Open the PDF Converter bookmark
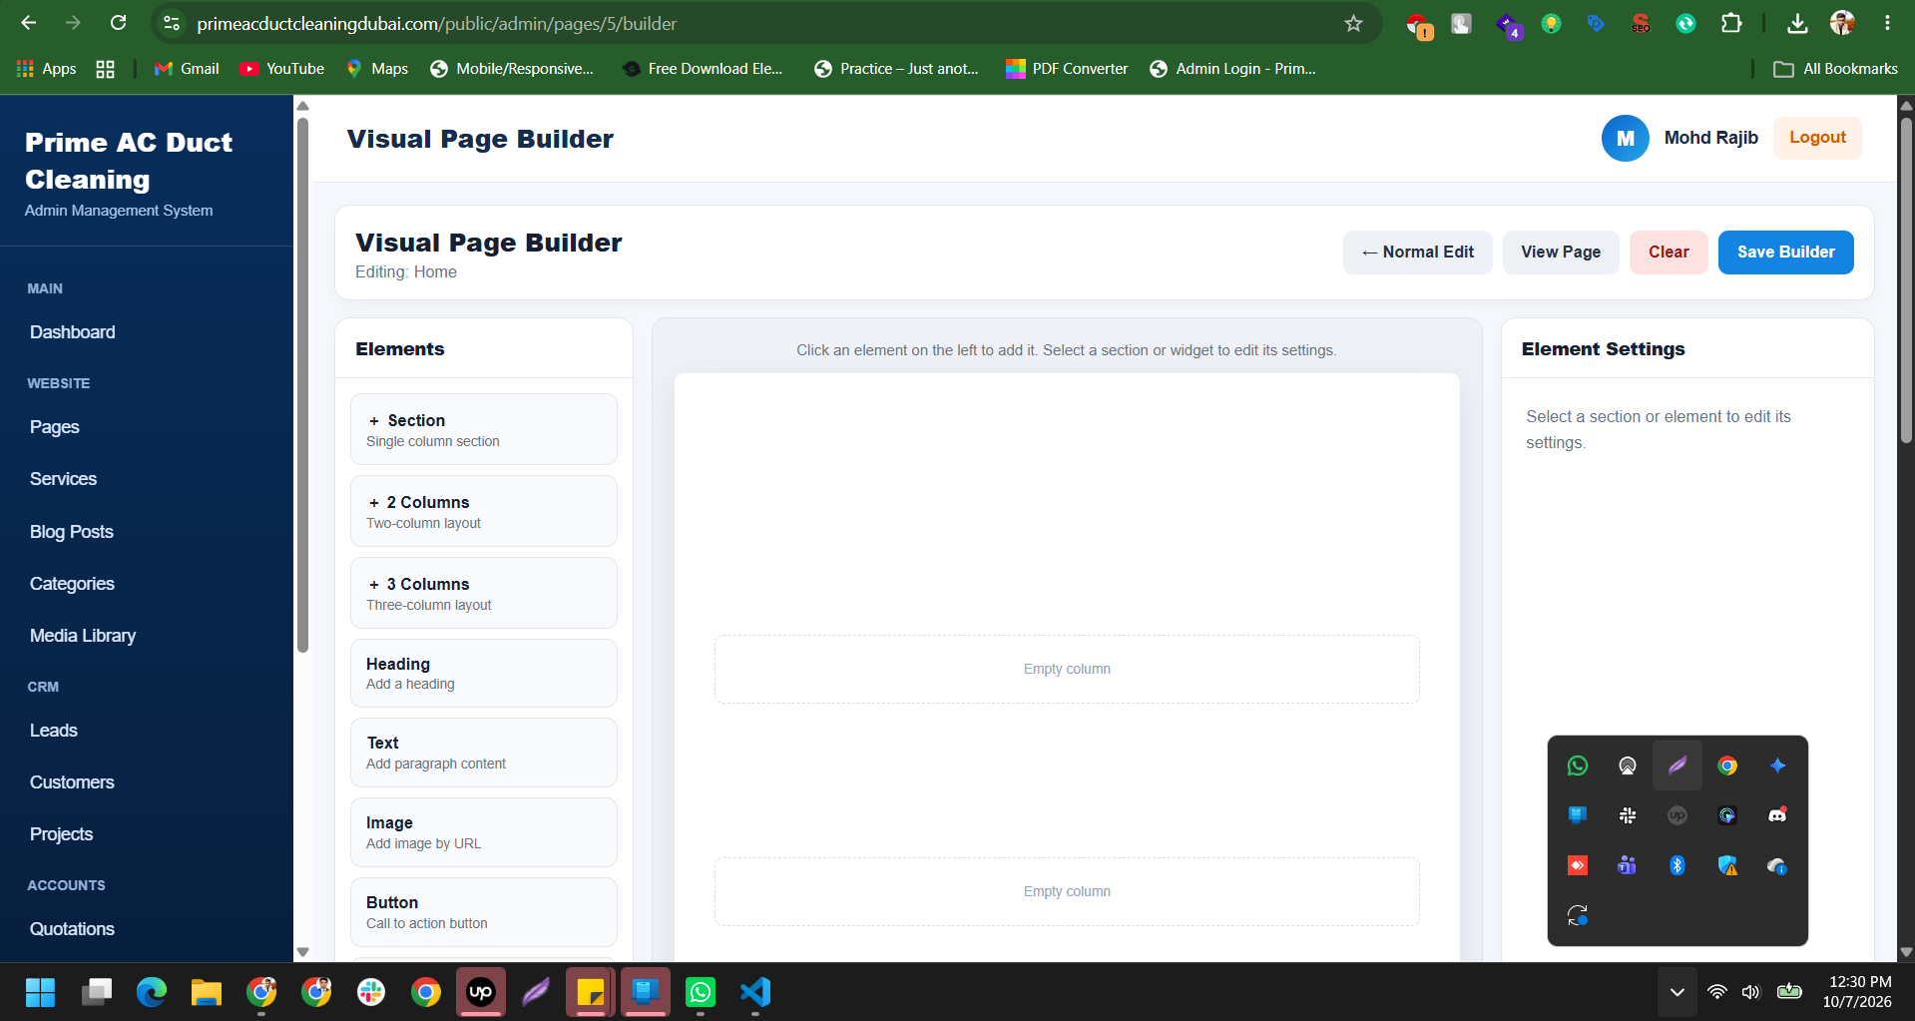This screenshot has height=1021, width=1915. (x=1067, y=69)
